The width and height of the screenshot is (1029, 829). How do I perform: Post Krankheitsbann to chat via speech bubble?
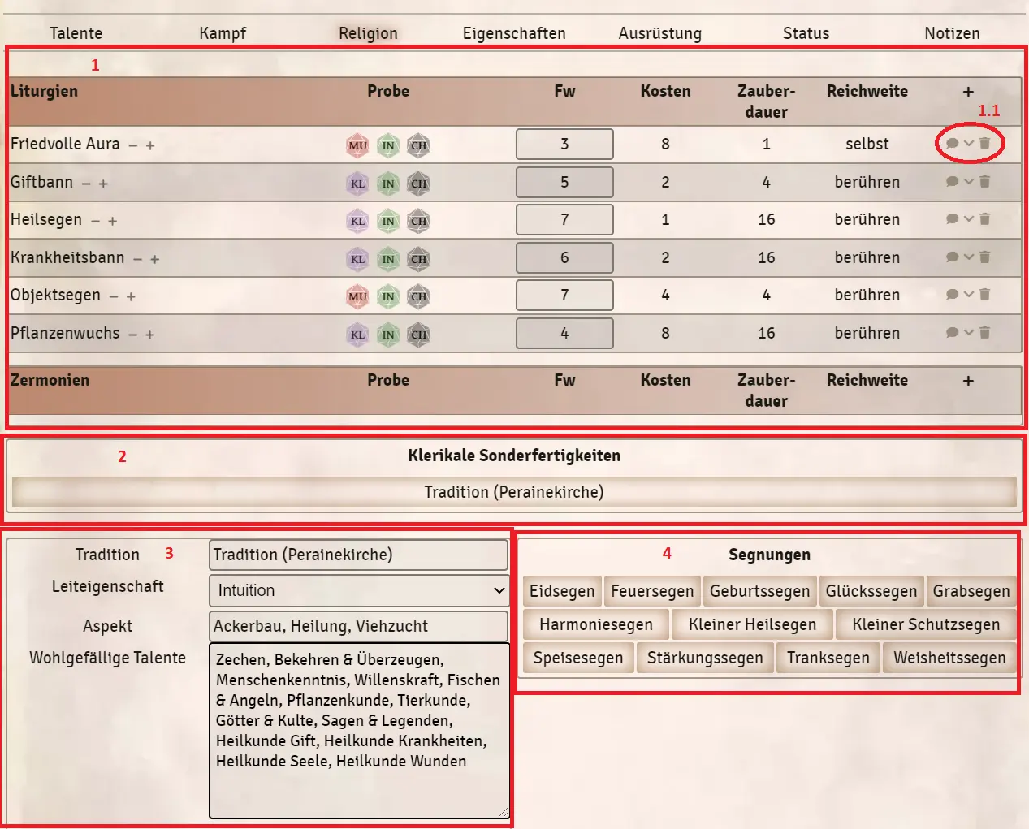point(952,257)
